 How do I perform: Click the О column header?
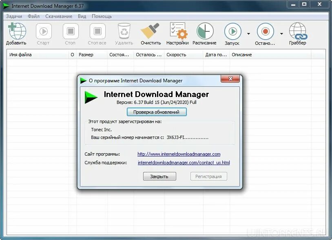coord(73,55)
